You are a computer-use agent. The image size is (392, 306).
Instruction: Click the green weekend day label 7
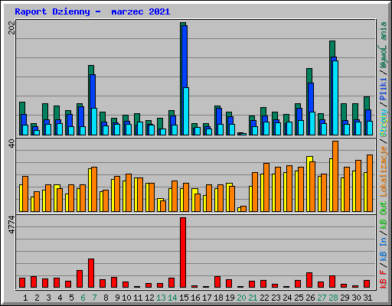[94, 298]
